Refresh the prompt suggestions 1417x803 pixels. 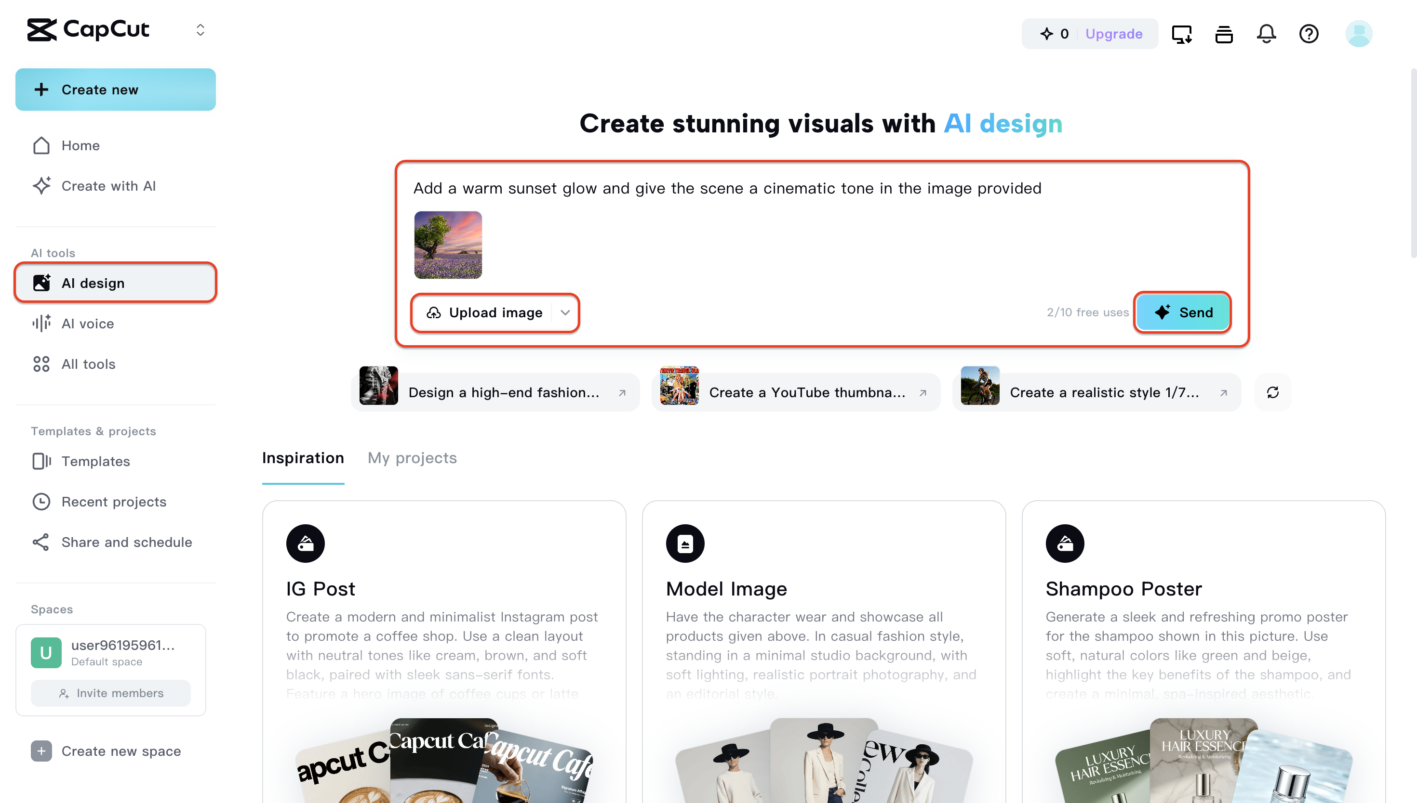pyautogui.click(x=1272, y=392)
